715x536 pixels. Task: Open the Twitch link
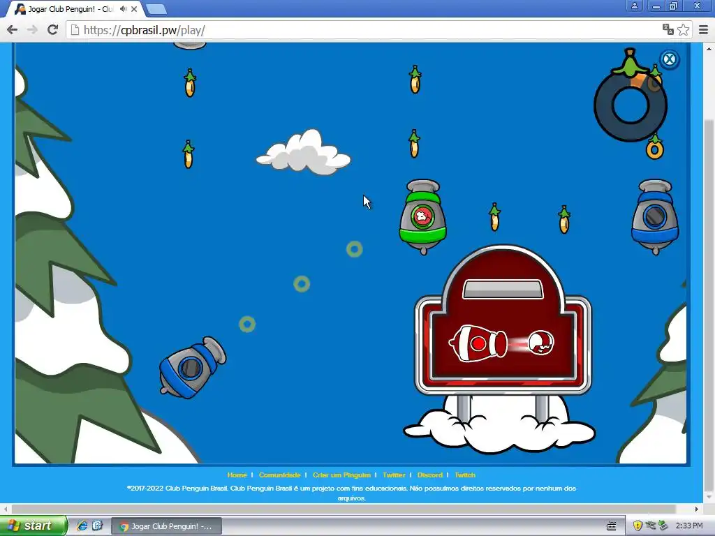pos(464,475)
